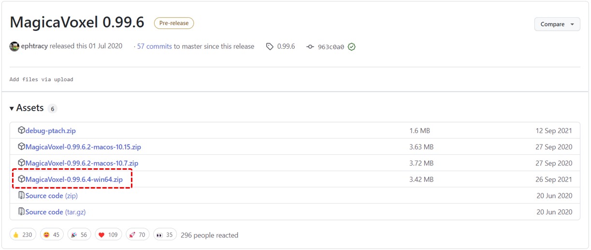Toggle the thumbs up reaction with 230
This screenshot has height=250, width=591.
23,235
